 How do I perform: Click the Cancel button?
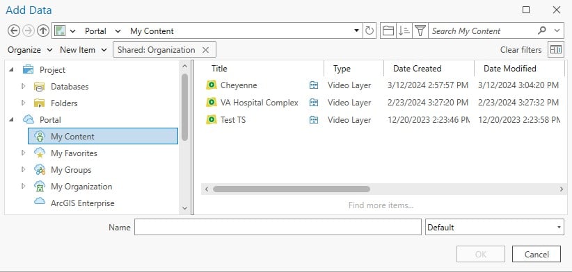(x=537, y=254)
